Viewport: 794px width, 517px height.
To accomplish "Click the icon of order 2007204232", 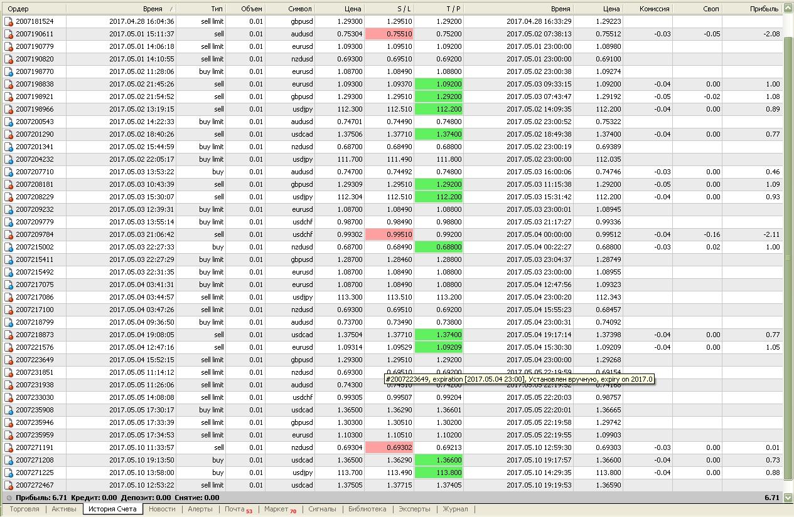I will point(9,159).
